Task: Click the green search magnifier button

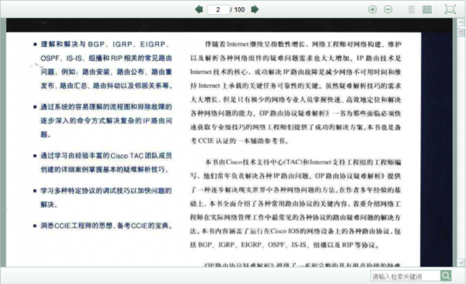Action: click(446, 275)
